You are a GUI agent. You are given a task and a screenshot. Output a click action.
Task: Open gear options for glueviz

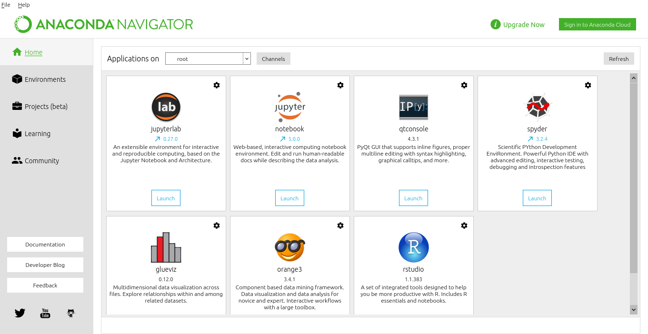click(217, 226)
